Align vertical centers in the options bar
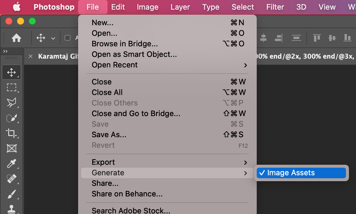This screenshot has width=356, height=214. 332,38
